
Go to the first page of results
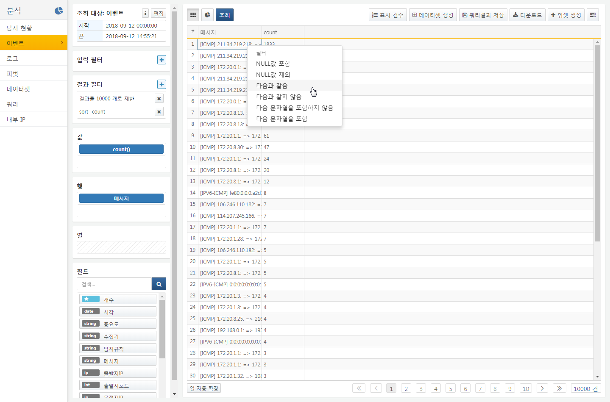click(359, 388)
